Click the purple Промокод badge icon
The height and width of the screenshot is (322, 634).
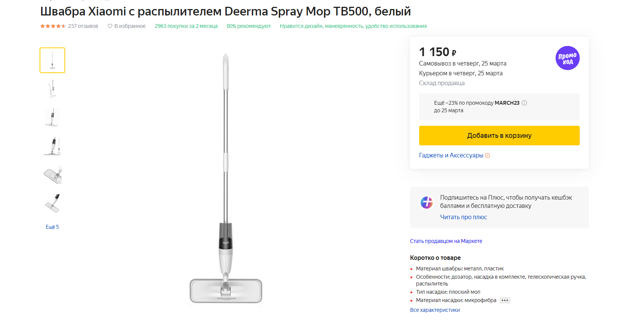[567, 58]
